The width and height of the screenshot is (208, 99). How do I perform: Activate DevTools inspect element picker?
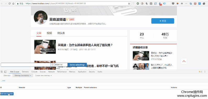pyautogui.click(x=2, y=72)
